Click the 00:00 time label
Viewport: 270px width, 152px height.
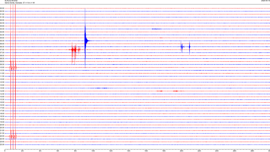[x=2, y=8]
